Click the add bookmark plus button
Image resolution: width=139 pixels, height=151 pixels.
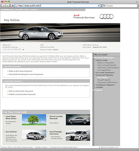coord(12,6)
